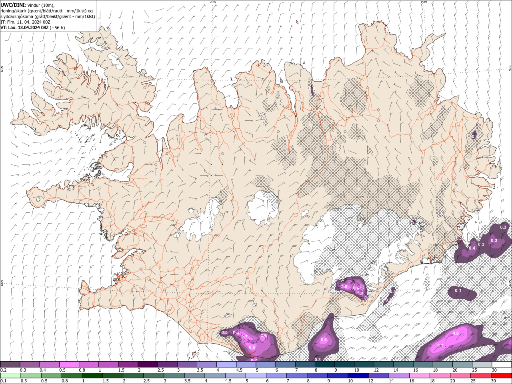This screenshot has width=512, height=384.
Task: Click the '0.2' number under the upper scale
Action: pyautogui.click(x=3, y=370)
